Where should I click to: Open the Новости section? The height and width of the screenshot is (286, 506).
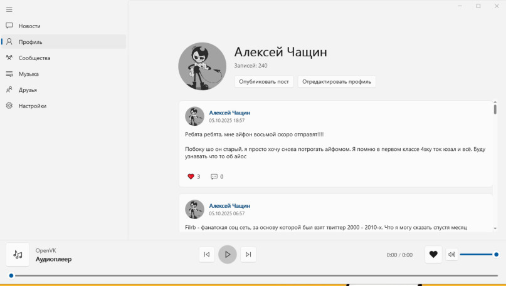[x=63, y=26]
